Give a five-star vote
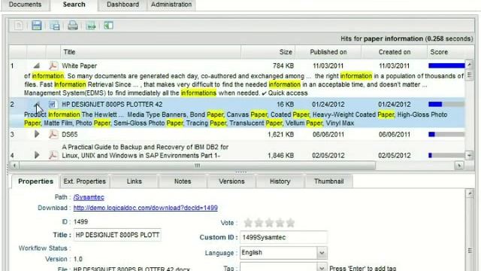 [290, 223]
